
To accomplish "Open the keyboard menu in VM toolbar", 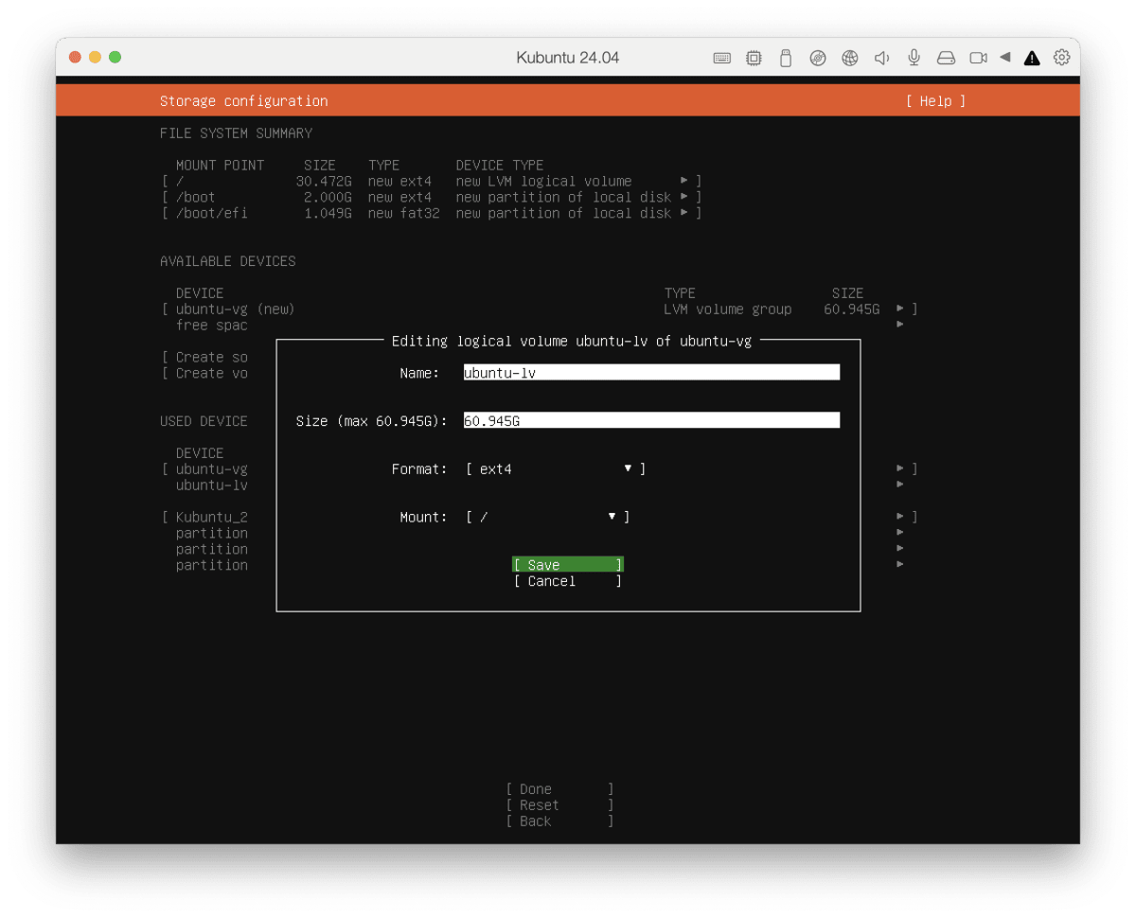I will click(721, 58).
